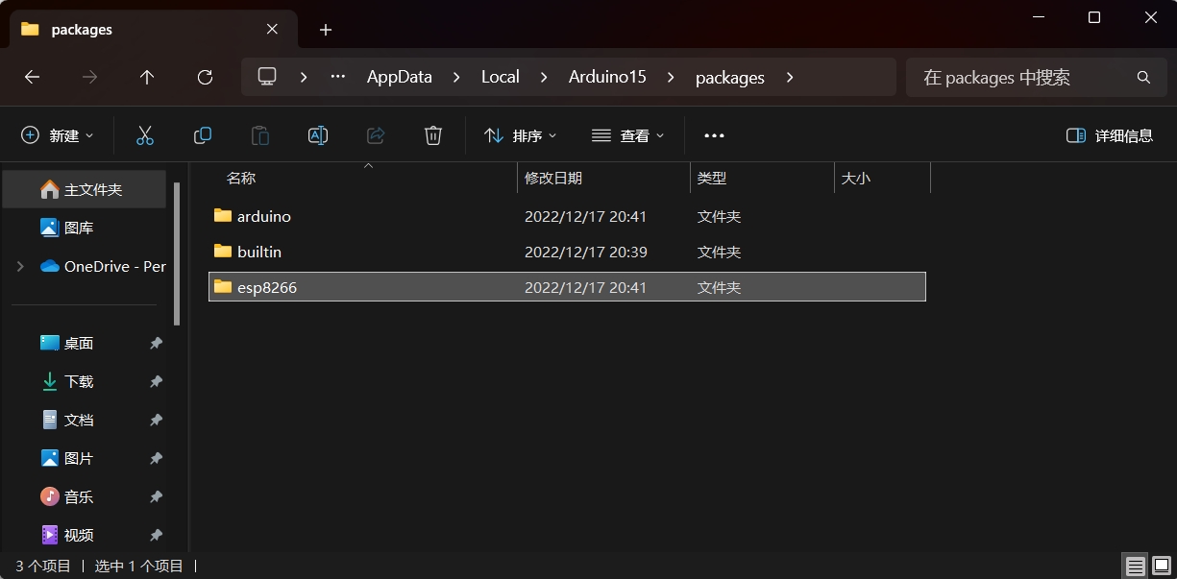
Task: Open the 新建 (New) dropdown
Action: 58,135
